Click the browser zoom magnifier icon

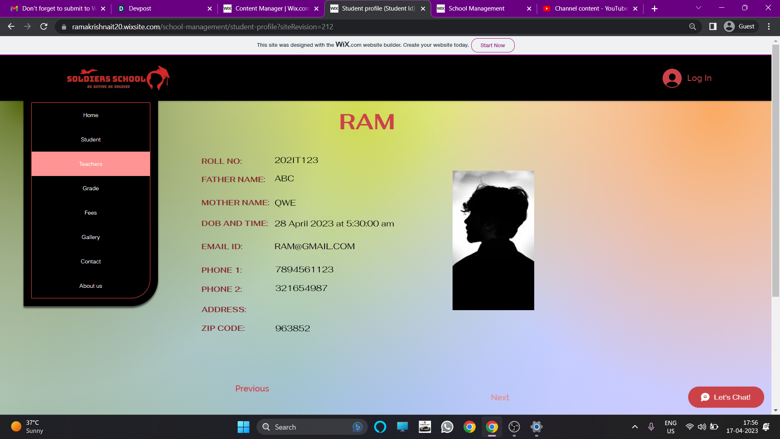point(693,27)
